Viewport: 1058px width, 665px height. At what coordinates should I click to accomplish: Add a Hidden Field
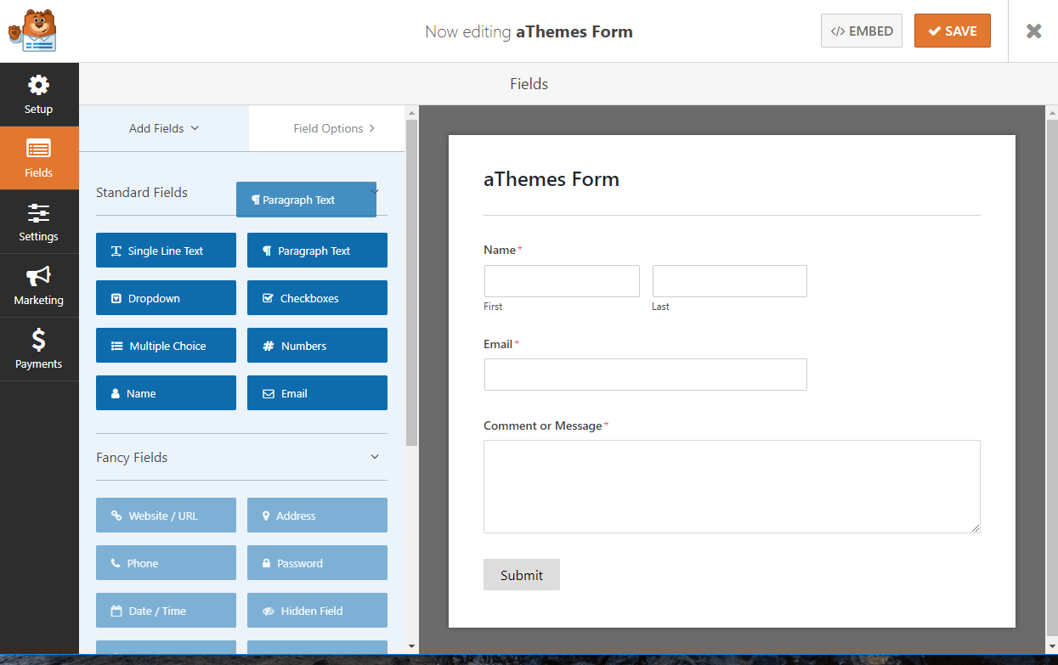[317, 610]
